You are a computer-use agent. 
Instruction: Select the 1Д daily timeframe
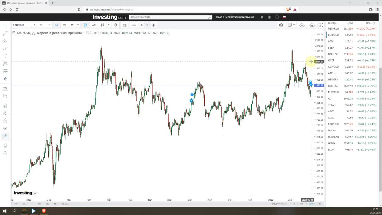tap(56, 25)
